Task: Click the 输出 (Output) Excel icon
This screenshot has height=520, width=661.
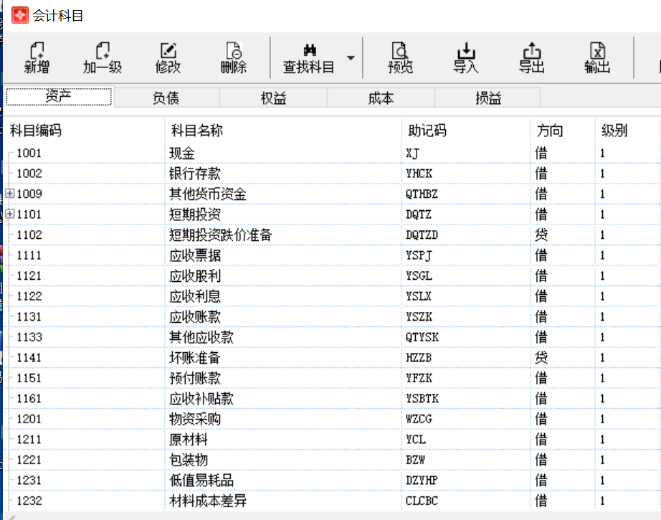Action: (x=597, y=52)
